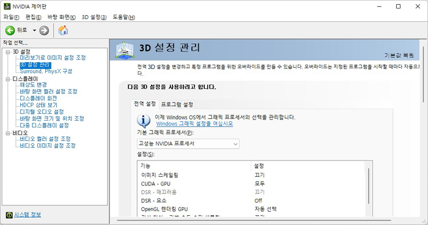This screenshot has width=428, height=225.
Task: Click the system info icon at bottom left
Action: tap(9, 215)
